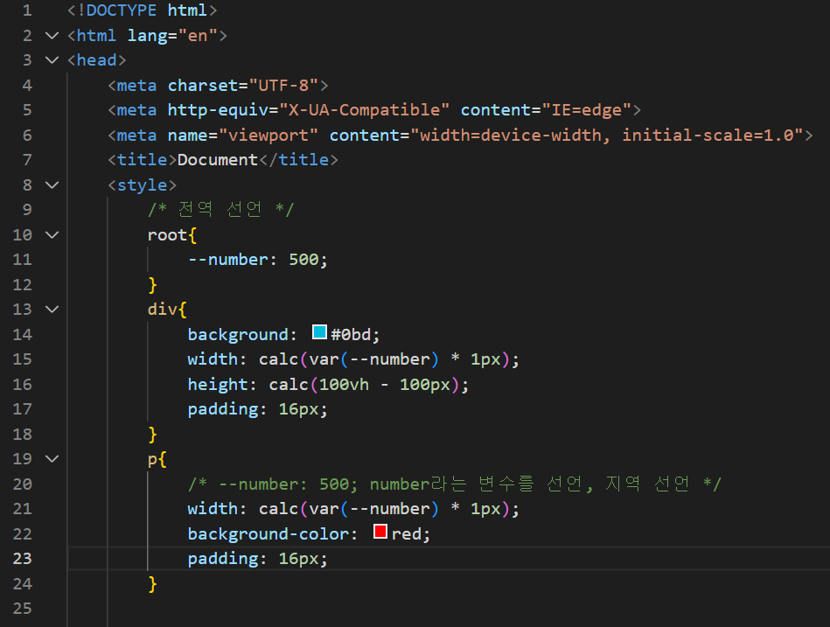Collapse the head section fold arrow
This screenshot has height=627, width=830.
(x=51, y=59)
